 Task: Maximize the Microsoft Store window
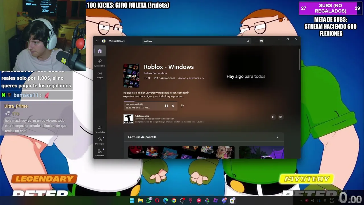point(288,39)
